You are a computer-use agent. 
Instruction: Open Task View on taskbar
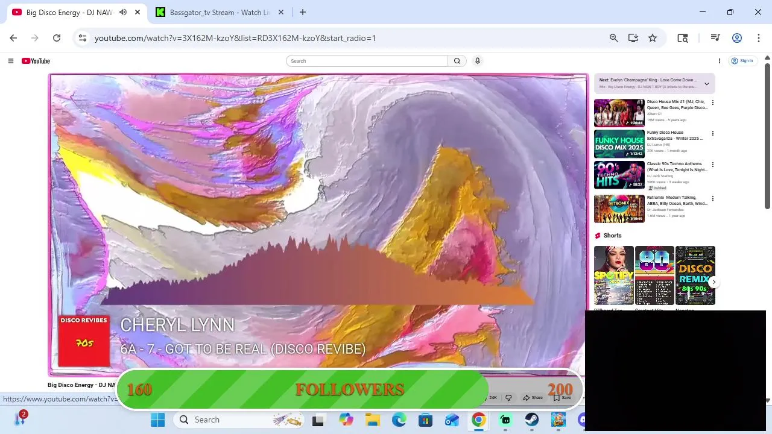318,420
